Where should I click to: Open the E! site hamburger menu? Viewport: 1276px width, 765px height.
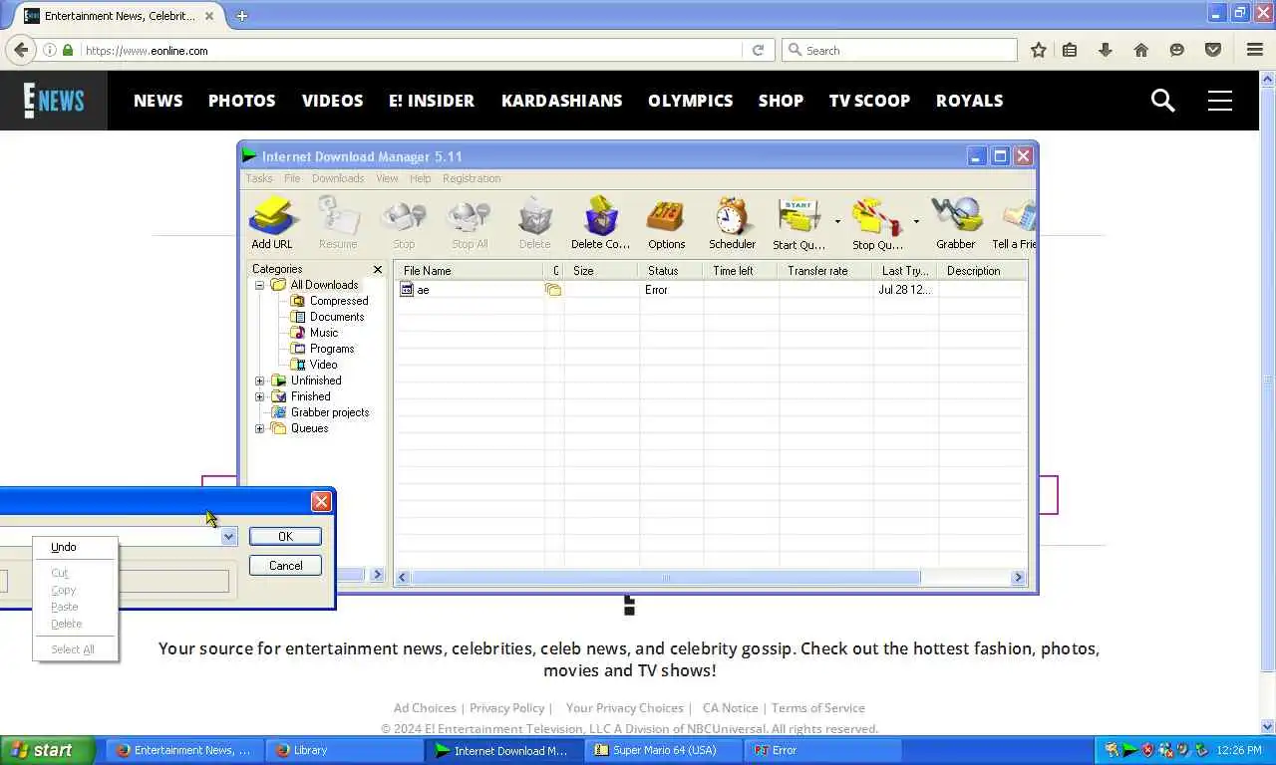coord(1220,100)
